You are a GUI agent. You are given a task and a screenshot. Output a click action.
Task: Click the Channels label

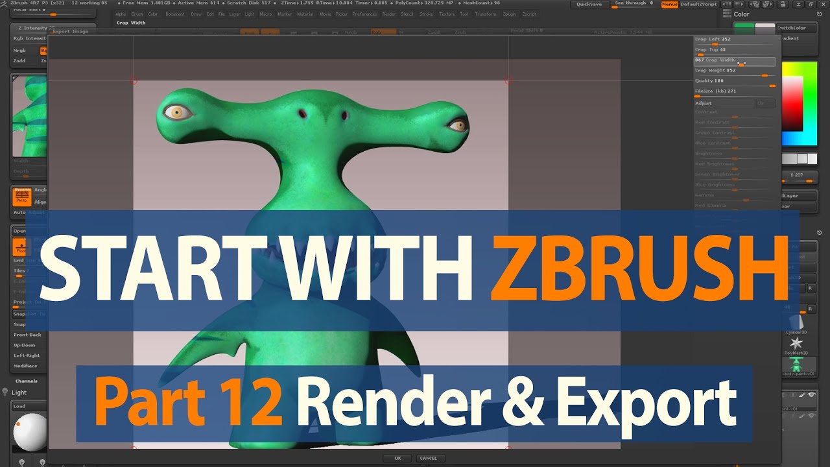[x=27, y=381]
